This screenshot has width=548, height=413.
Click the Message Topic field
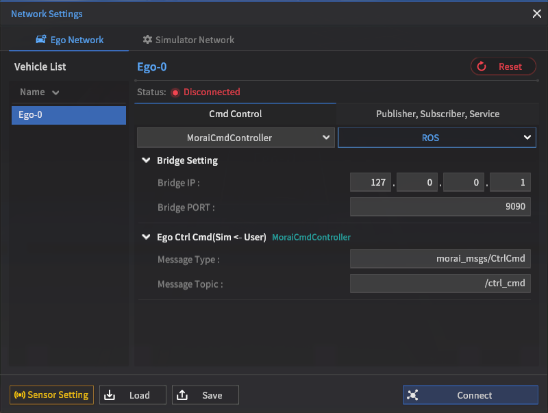click(440, 284)
